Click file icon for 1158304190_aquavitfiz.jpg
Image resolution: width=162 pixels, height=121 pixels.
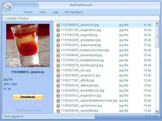58,111
